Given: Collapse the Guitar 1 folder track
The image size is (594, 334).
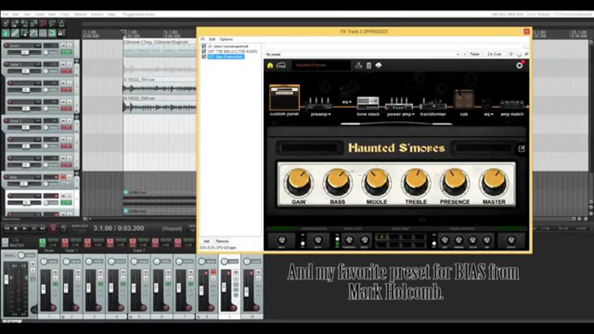Looking at the screenshot, I should click(77, 61).
